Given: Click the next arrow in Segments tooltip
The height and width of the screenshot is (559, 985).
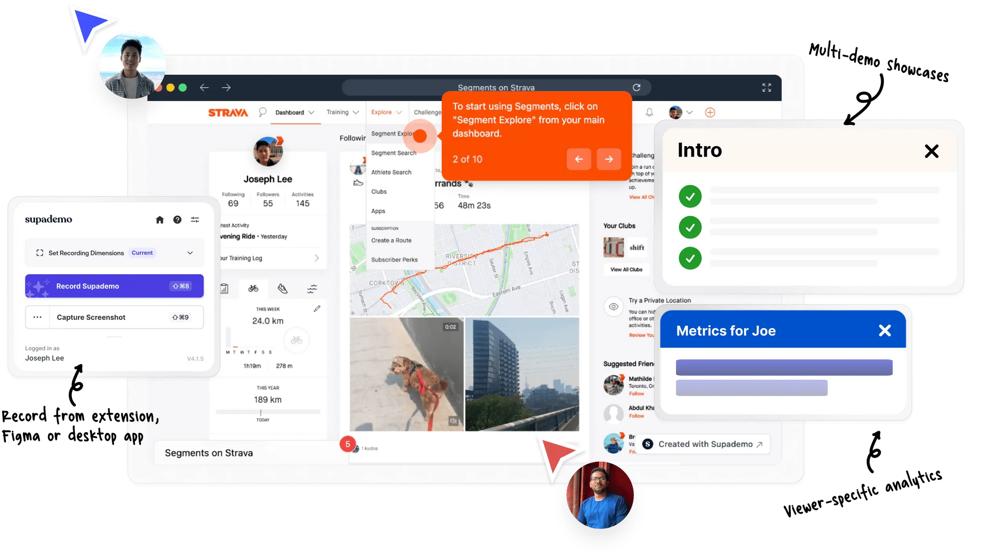Looking at the screenshot, I should click(x=608, y=158).
